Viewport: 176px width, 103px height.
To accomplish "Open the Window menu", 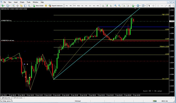I will pos(35,2).
